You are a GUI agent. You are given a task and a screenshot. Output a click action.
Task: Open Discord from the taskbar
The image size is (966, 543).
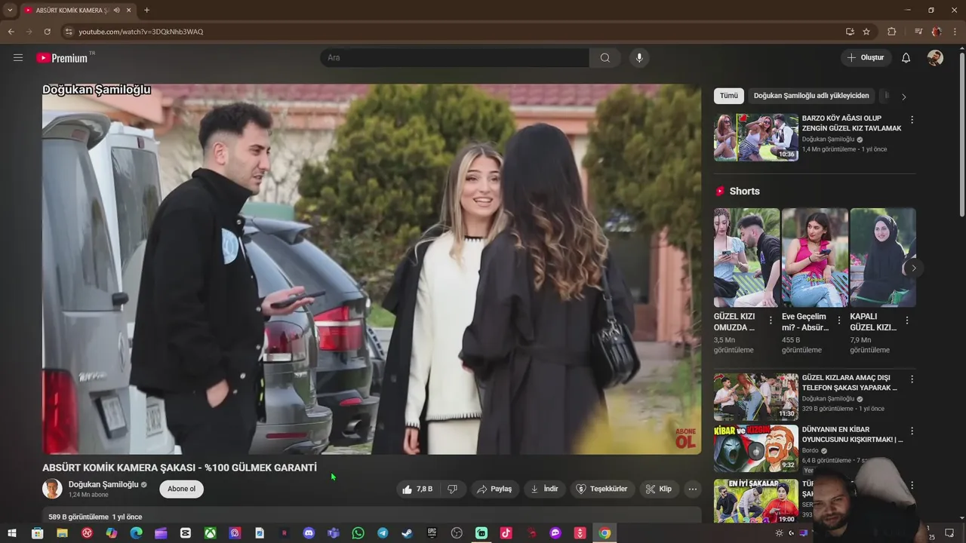(x=309, y=533)
